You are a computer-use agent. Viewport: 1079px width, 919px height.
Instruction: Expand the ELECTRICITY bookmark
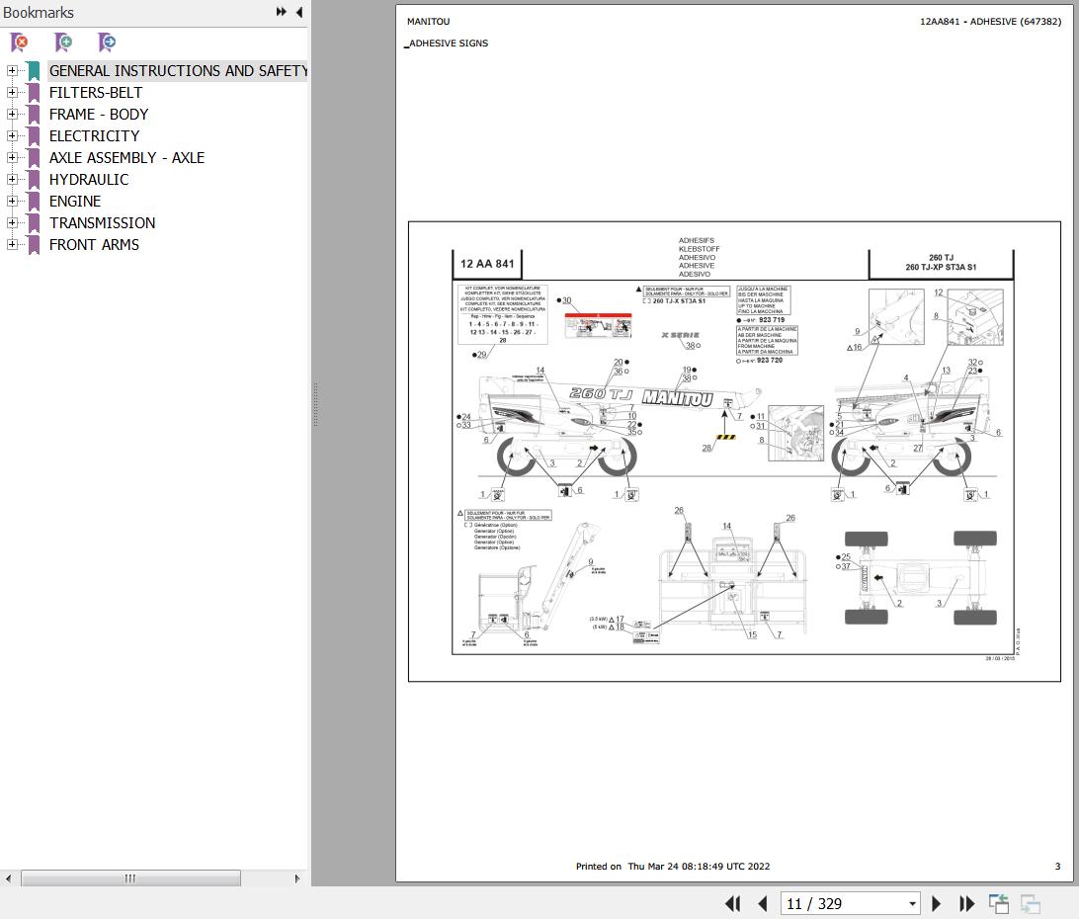click(12, 135)
